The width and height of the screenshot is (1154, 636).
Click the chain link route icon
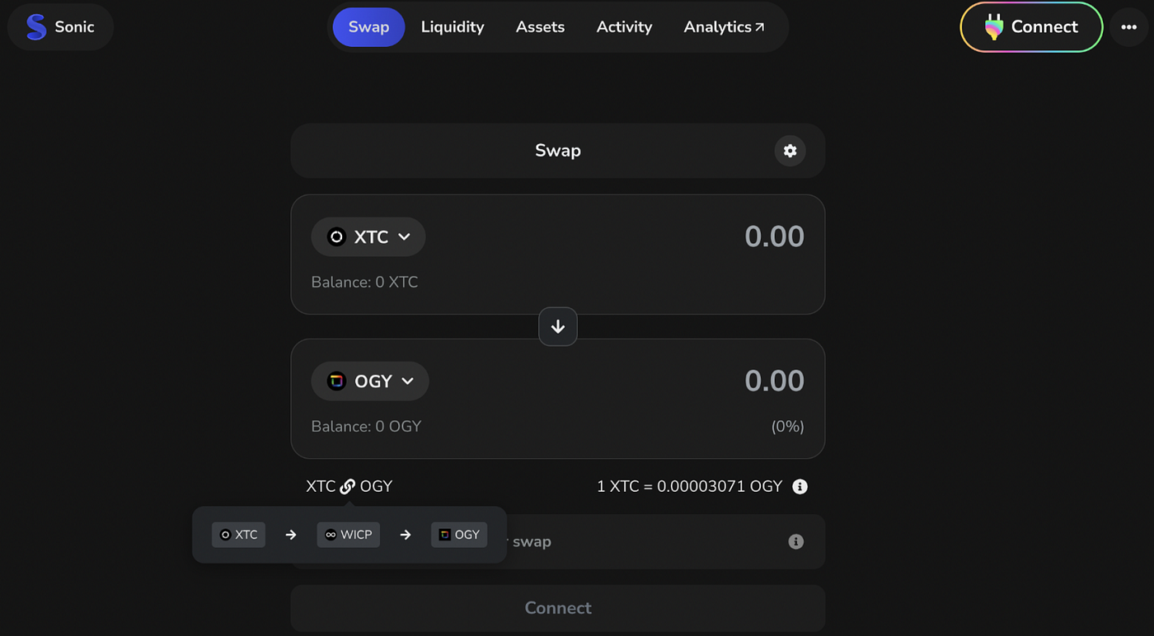[348, 486]
